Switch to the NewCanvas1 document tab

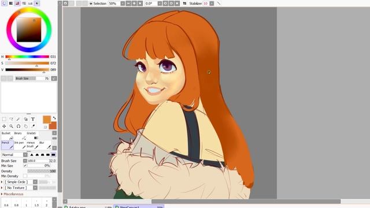[139, 207]
